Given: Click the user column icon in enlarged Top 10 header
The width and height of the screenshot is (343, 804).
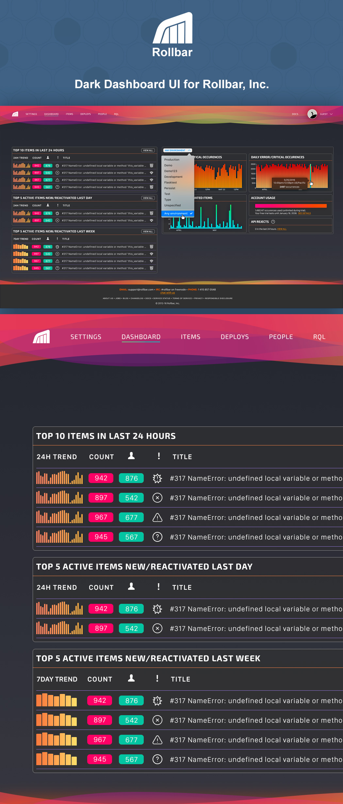Looking at the screenshot, I should 131,456.
